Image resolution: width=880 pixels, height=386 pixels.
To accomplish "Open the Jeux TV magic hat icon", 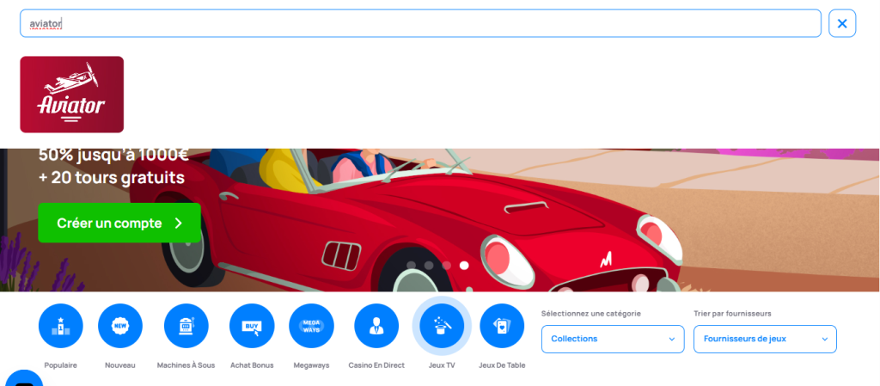I will pyautogui.click(x=442, y=326).
